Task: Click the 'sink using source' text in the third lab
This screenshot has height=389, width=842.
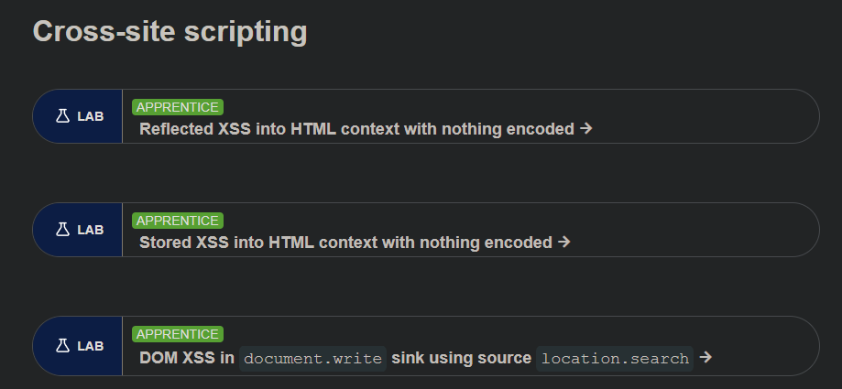Action: click(461, 358)
